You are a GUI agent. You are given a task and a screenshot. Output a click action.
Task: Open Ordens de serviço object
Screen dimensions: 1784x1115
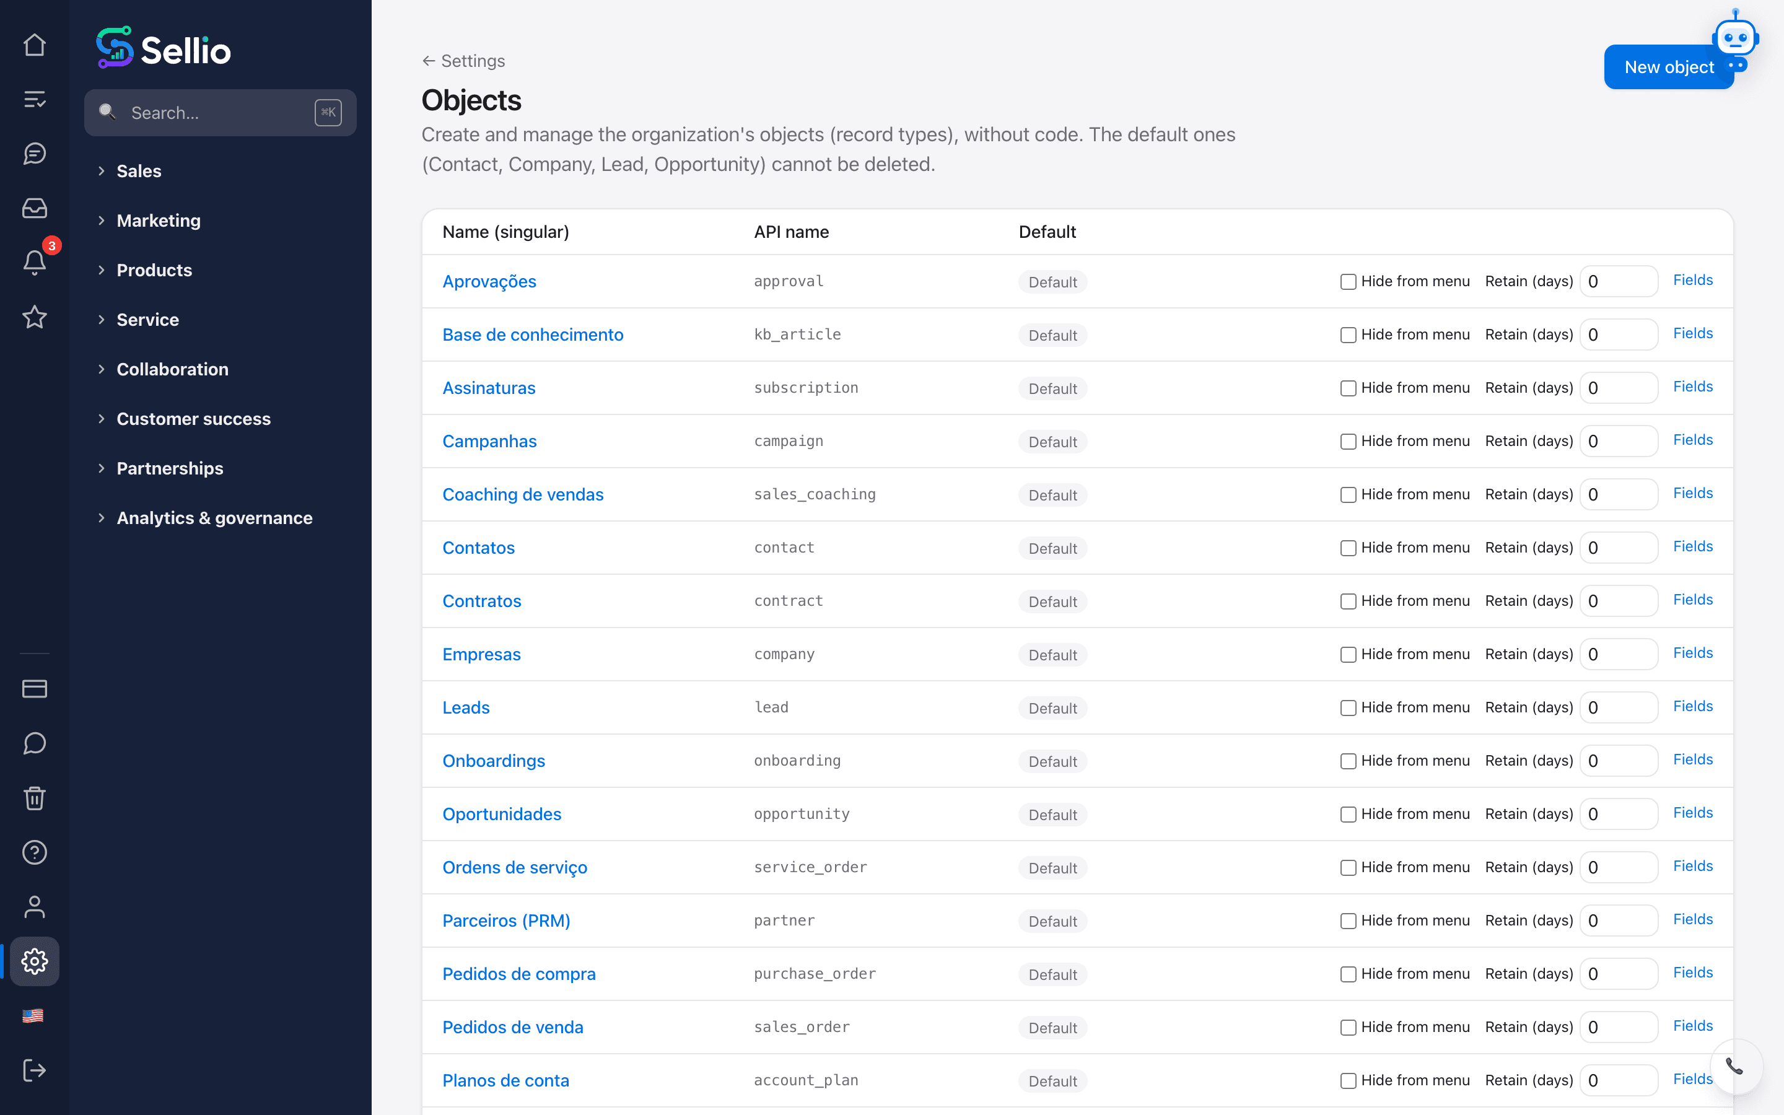515,867
